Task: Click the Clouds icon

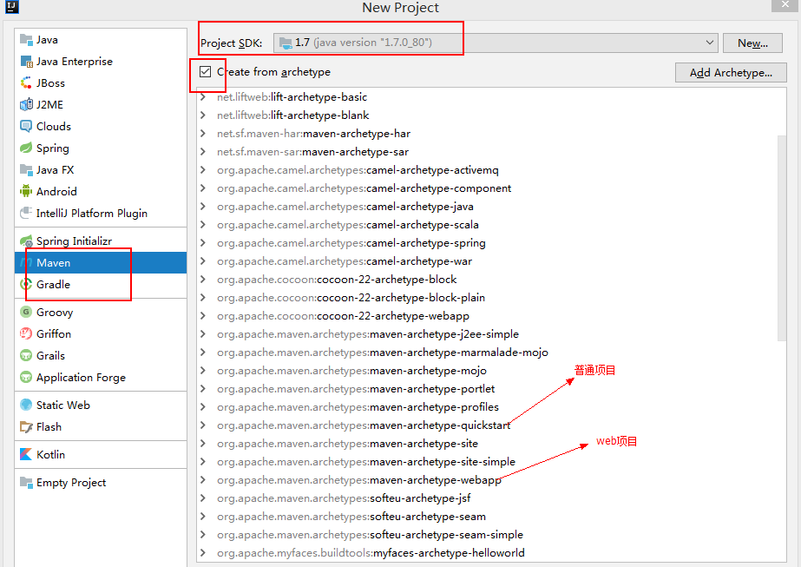Action: pos(26,126)
